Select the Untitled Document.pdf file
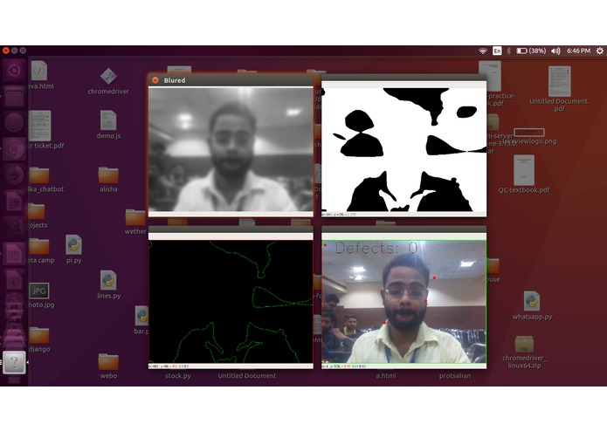The width and height of the screenshot is (607, 431). [x=559, y=89]
